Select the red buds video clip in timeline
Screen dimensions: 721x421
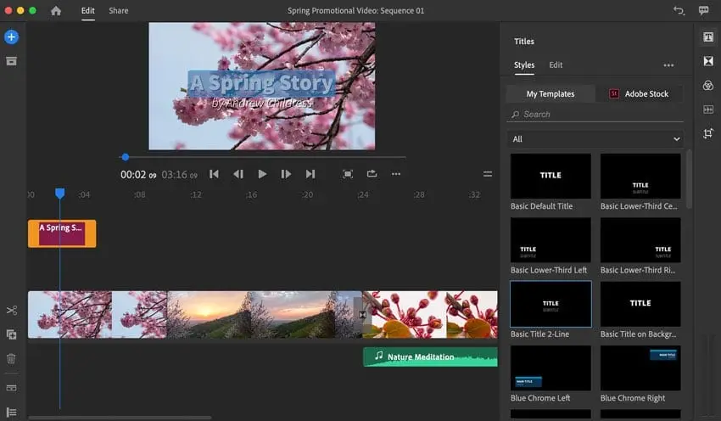pos(430,315)
